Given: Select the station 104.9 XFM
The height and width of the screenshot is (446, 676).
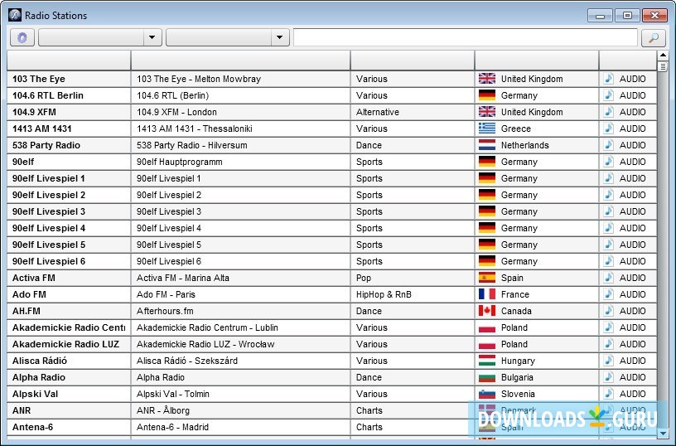Looking at the screenshot, I should point(34,112).
